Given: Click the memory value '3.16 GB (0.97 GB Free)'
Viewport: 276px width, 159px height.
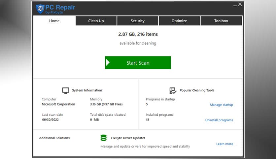Looking at the screenshot, I should click(106, 104).
